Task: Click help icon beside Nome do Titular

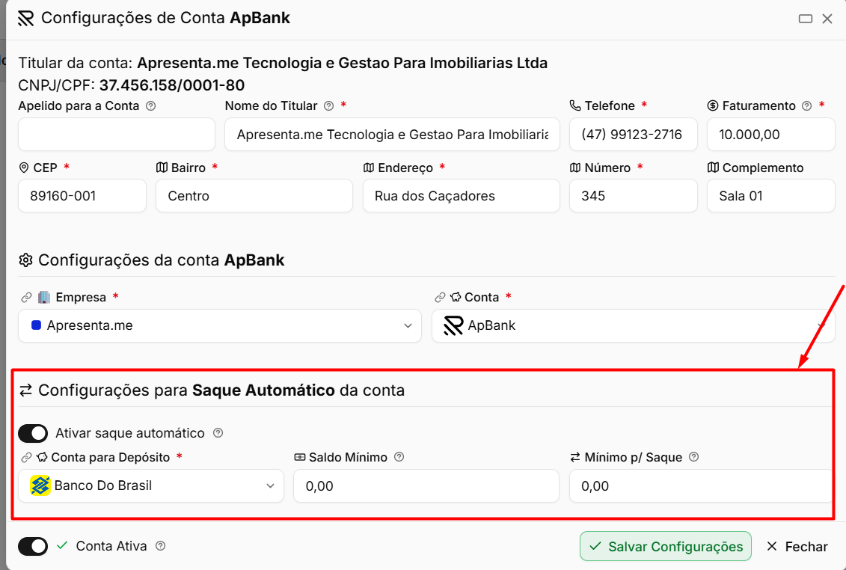Action: tap(328, 105)
